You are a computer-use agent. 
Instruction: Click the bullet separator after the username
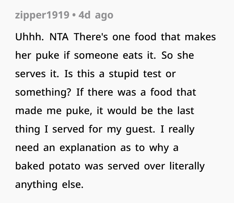click(x=73, y=16)
